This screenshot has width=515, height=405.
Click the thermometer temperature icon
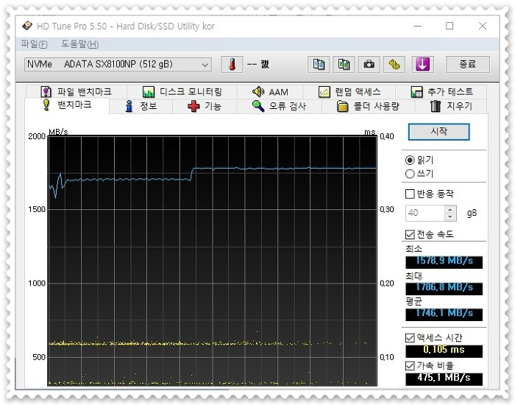[232, 65]
